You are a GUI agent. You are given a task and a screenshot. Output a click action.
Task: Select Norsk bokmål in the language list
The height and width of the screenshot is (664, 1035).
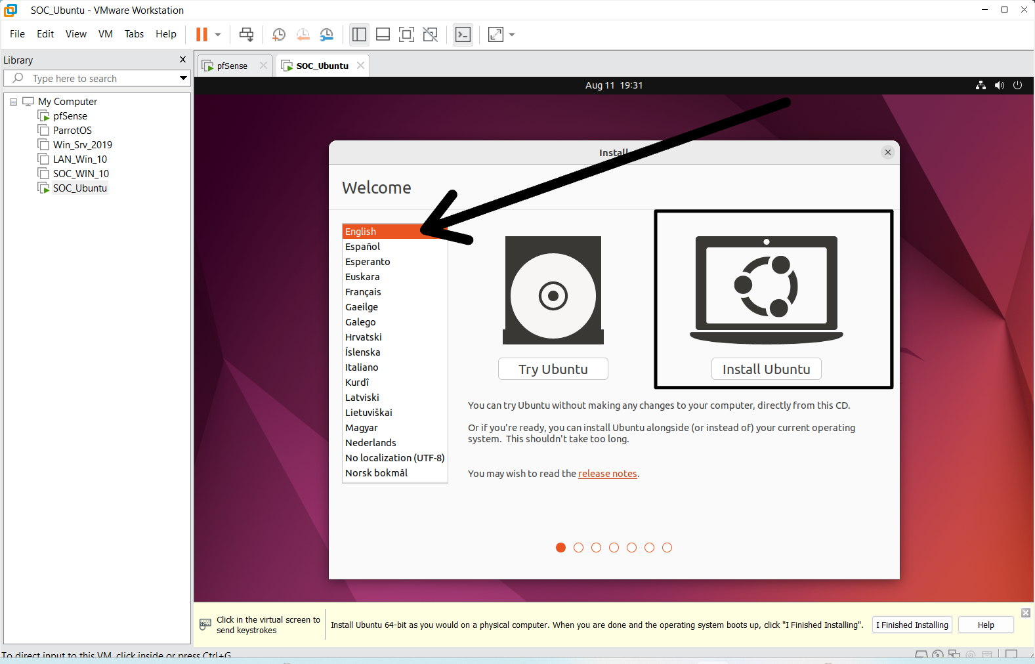(x=394, y=473)
